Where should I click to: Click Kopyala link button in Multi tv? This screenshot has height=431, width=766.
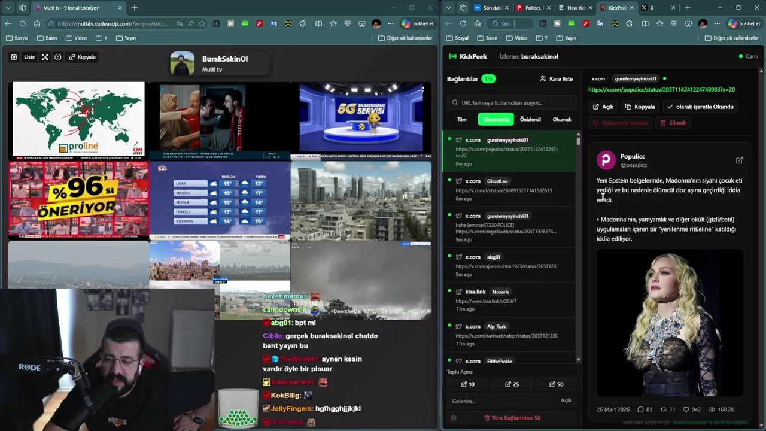(x=83, y=57)
